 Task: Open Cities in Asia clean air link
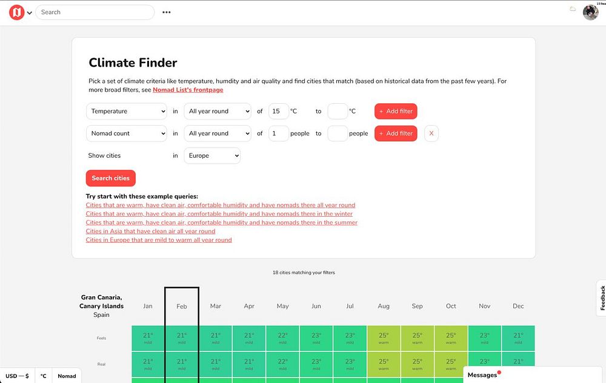(x=150, y=231)
